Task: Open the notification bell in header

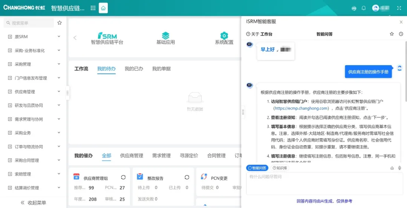Action: coord(364,8)
